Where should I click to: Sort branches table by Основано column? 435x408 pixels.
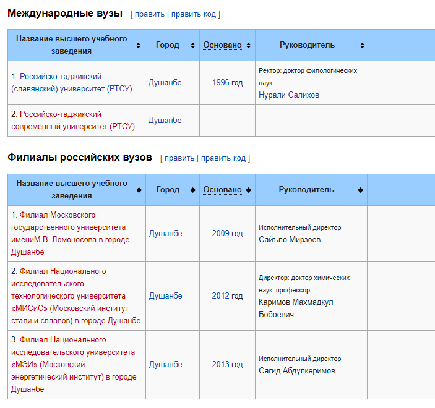coord(248,190)
